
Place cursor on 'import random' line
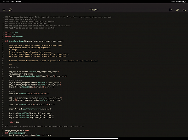[x=11, y=32]
